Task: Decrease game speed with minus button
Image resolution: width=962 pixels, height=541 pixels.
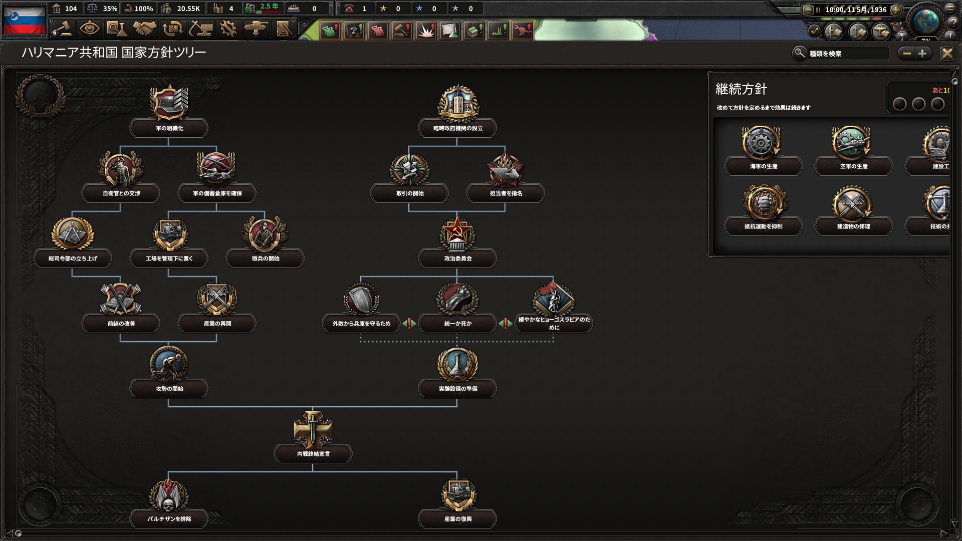Action: click(808, 10)
